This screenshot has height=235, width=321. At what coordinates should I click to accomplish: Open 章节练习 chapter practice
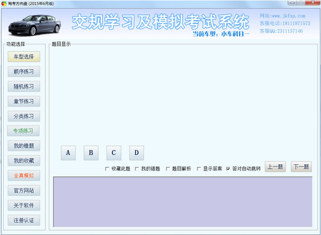click(24, 101)
